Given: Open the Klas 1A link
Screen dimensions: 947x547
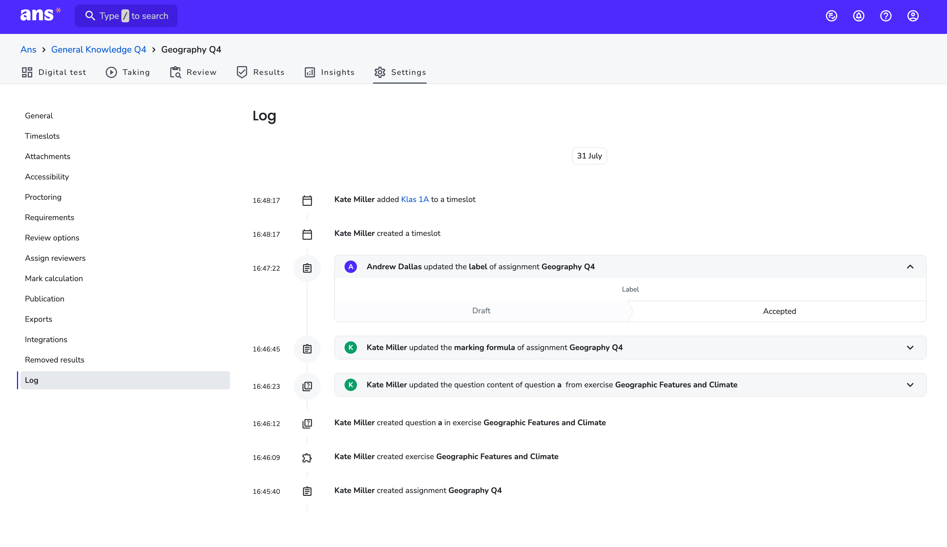Looking at the screenshot, I should pyautogui.click(x=415, y=199).
